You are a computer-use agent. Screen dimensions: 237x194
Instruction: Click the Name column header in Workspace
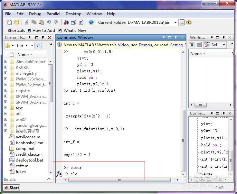[209, 54]
